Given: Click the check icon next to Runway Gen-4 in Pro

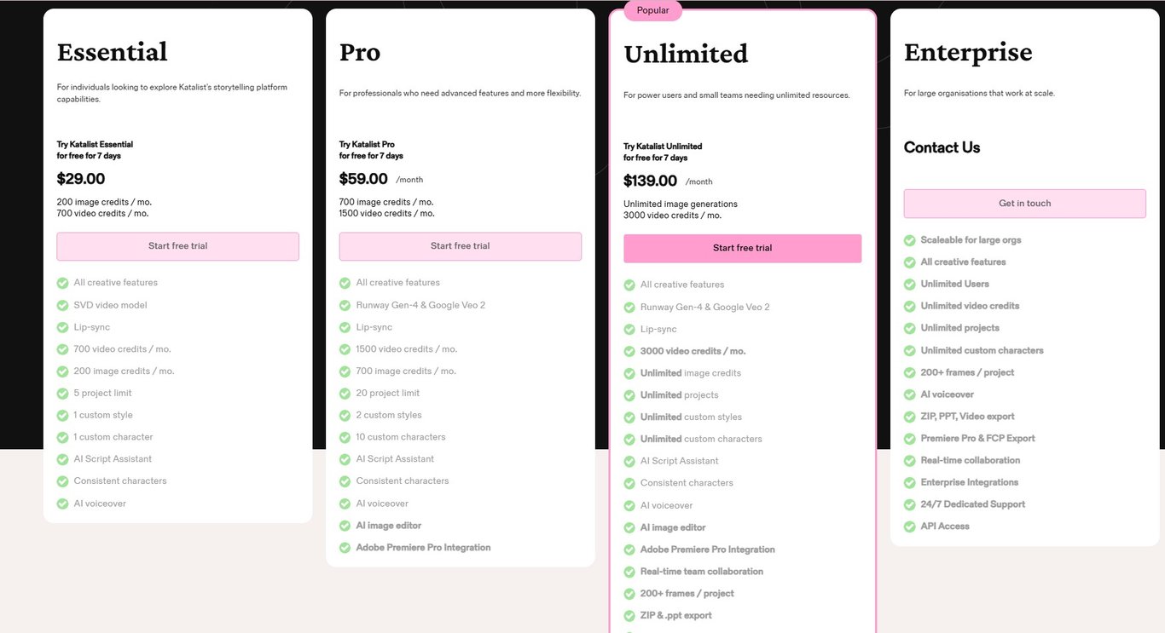Looking at the screenshot, I should click(345, 305).
